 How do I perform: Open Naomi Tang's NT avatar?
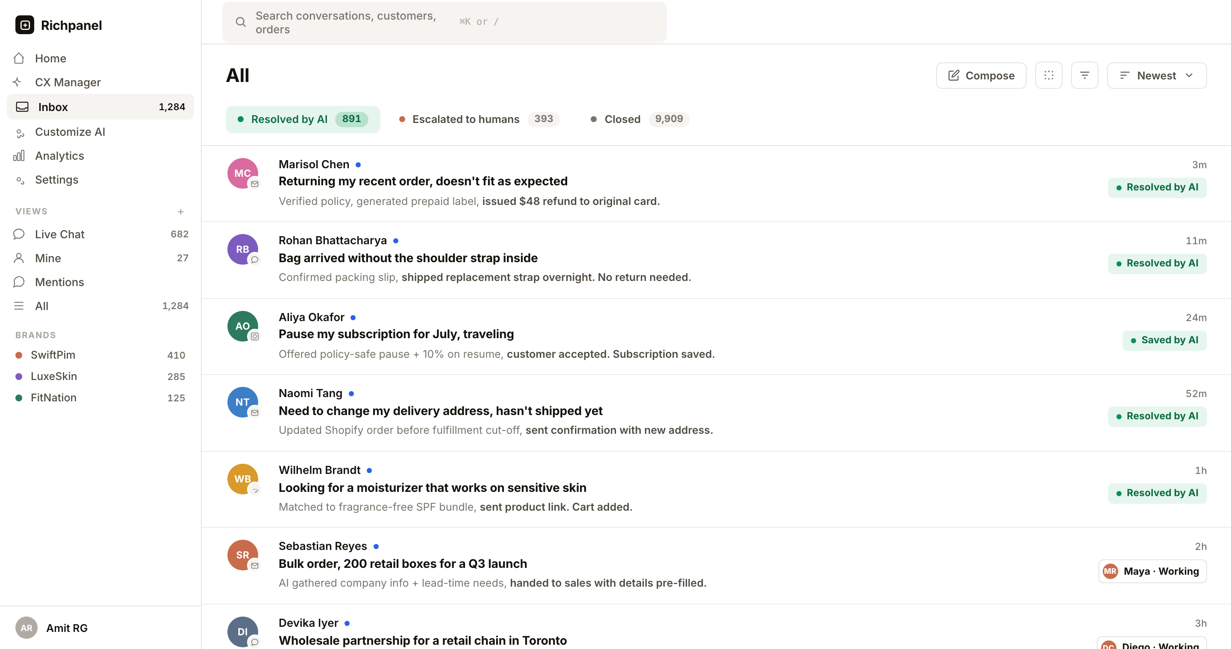(243, 402)
